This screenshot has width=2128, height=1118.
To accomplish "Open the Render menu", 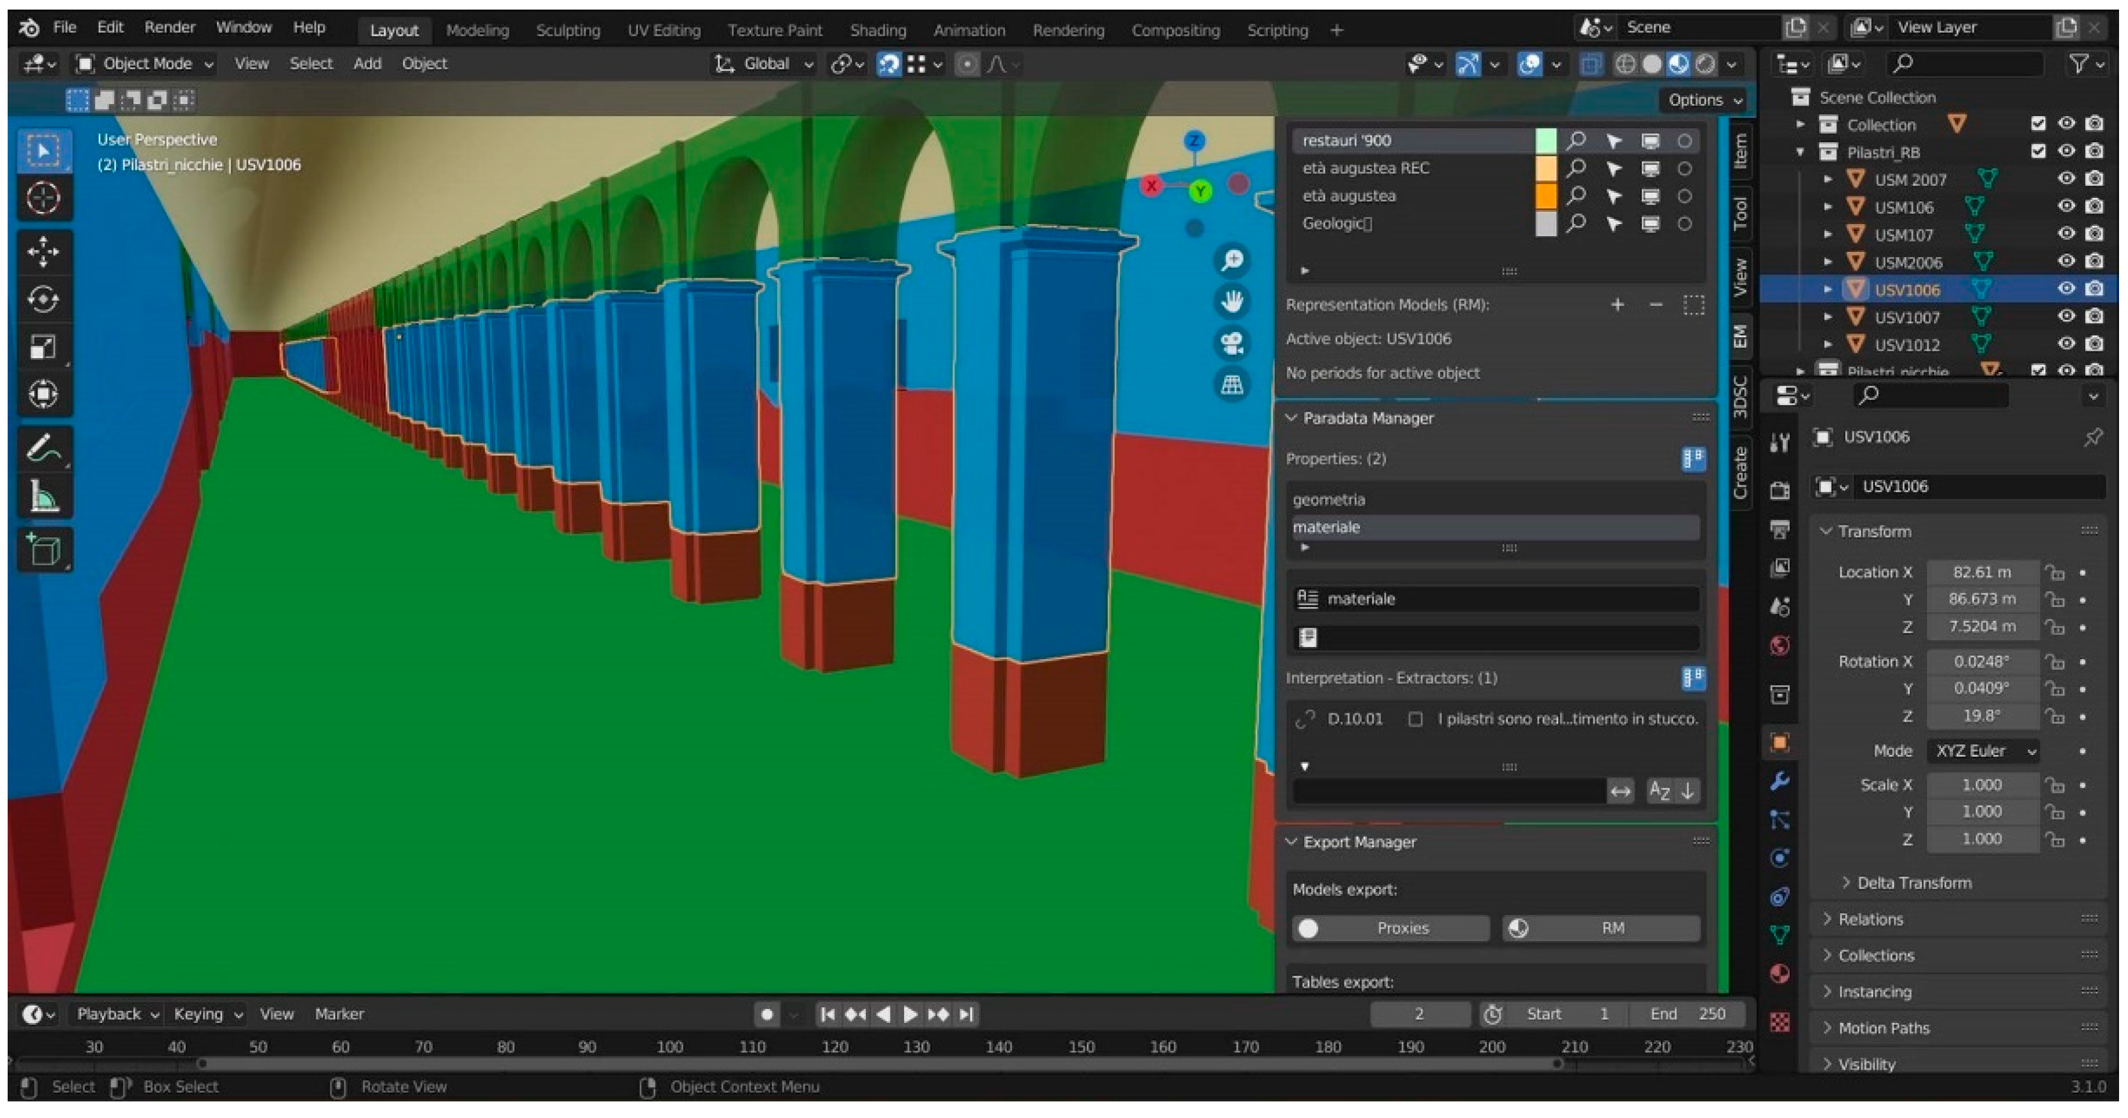I will pyautogui.click(x=169, y=27).
